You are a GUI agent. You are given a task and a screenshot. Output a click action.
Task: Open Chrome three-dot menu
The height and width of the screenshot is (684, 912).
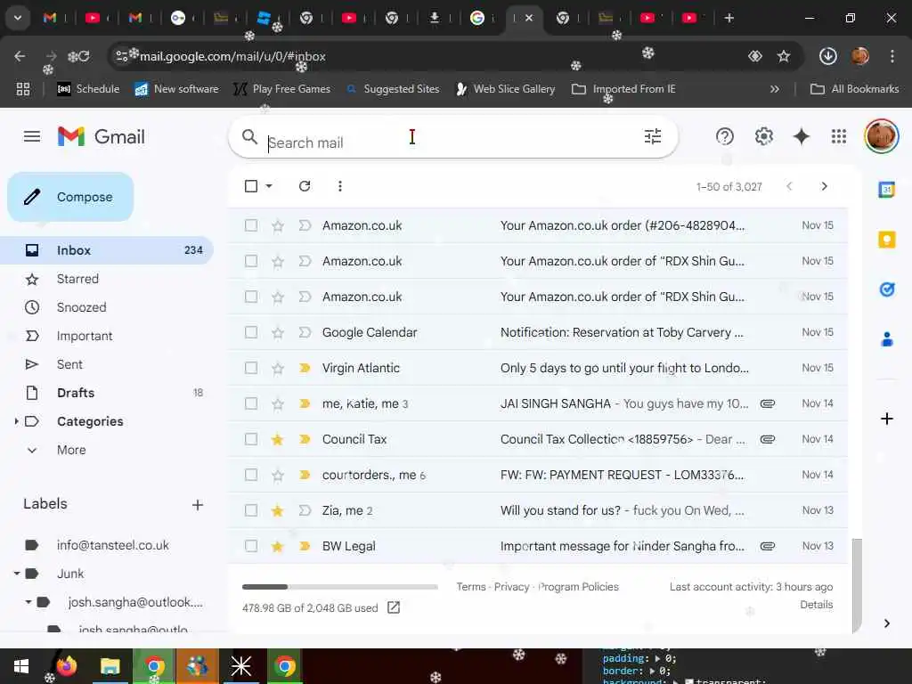(892, 56)
